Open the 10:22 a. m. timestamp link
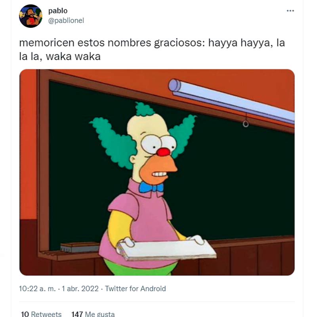The width and height of the screenshot is (317, 317). tap(37, 288)
